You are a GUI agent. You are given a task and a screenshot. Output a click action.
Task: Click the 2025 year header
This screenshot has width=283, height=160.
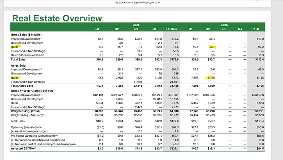tap(136, 25)
